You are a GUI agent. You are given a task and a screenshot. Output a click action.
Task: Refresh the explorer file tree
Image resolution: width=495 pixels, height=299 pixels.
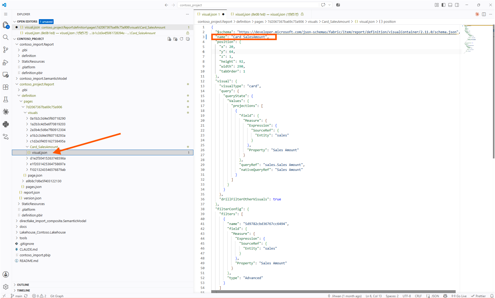tap(181, 39)
